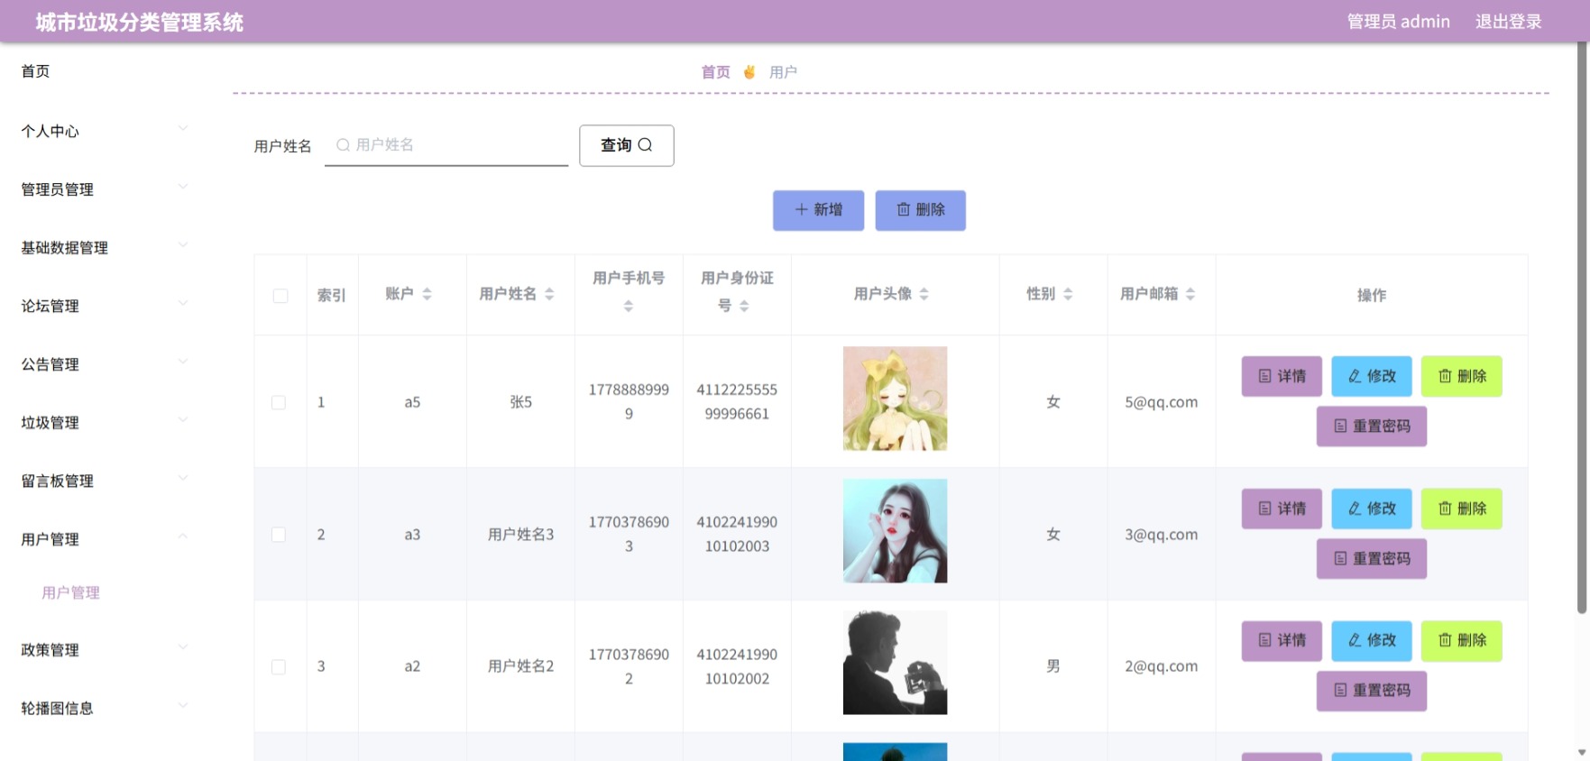Expand the 留言板管理 sidebar menu
1590x761 pixels.
[183, 479]
